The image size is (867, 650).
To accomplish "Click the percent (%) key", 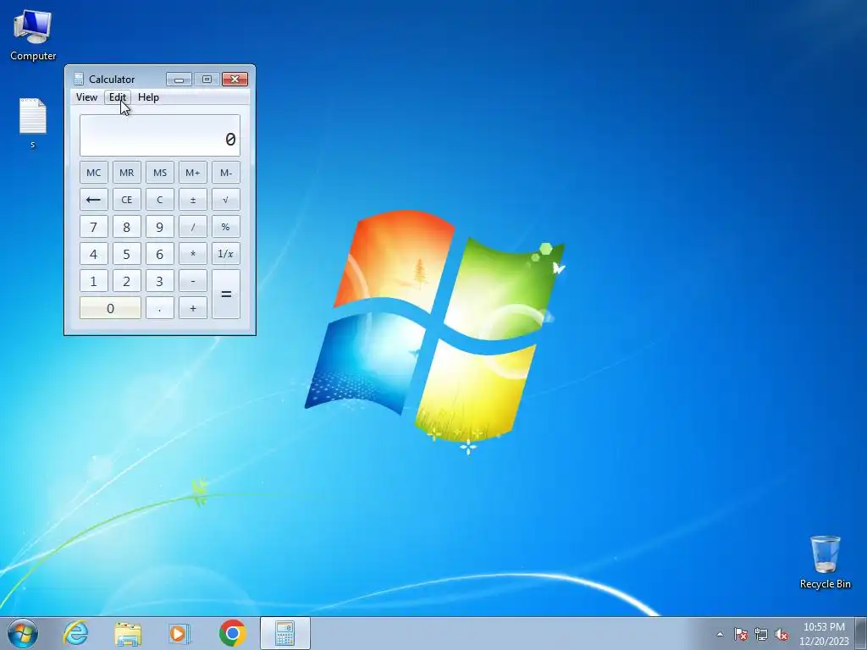I will (226, 227).
